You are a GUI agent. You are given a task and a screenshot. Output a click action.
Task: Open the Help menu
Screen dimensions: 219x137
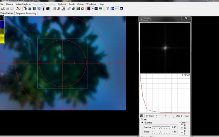tap(101, 4)
